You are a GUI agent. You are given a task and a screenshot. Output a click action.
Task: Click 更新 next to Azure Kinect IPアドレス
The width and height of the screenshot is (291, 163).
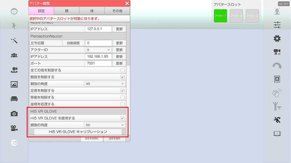(119, 29)
